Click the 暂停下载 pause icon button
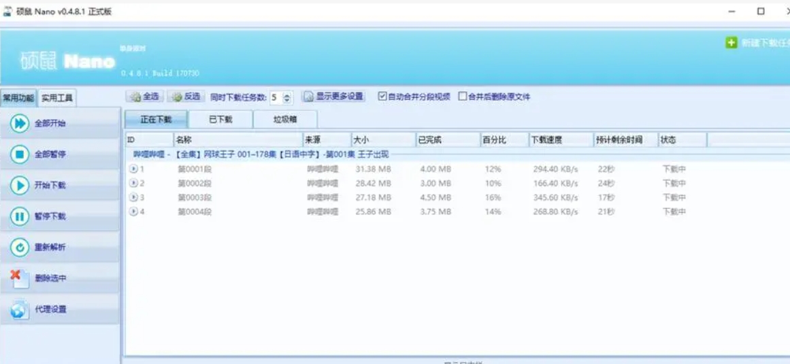Screen dimensions: 790x364 pyautogui.click(x=19, y=216)
